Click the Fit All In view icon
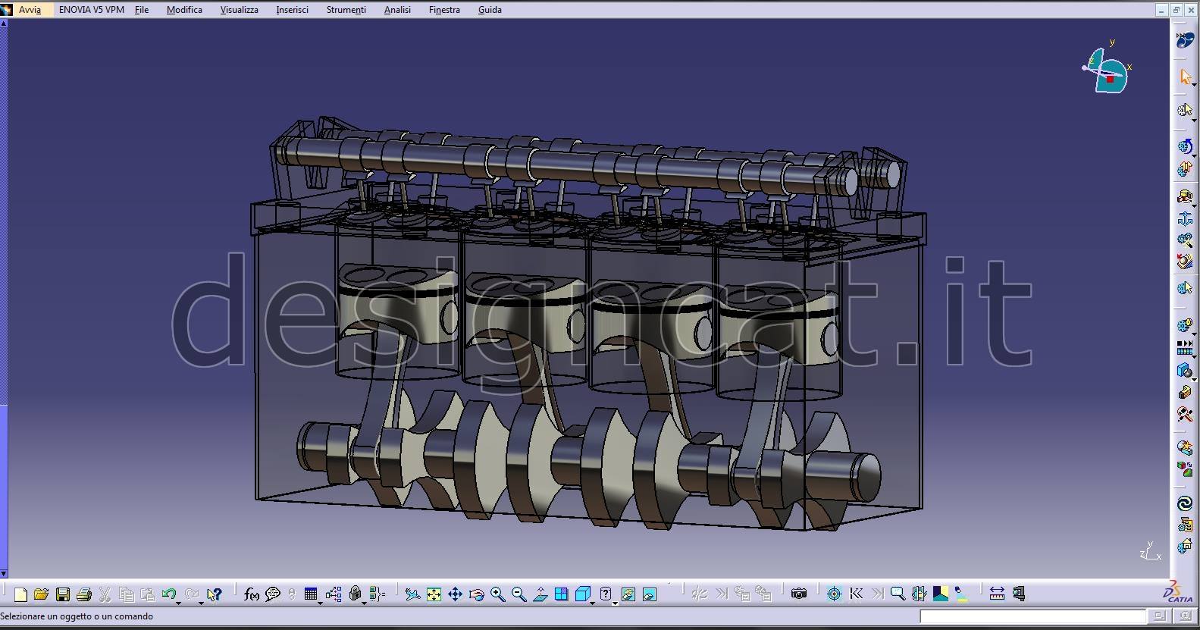Screen dimensions: 1200x630 click(x=434, y=594)
